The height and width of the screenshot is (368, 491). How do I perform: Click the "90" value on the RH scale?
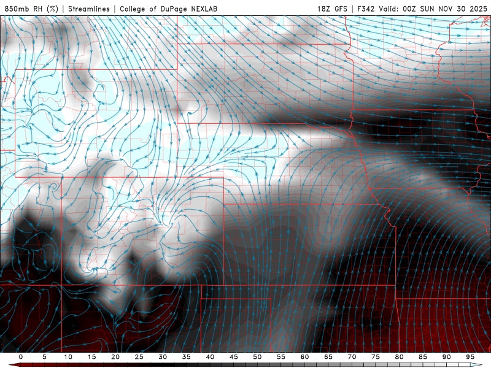(x=447, y=357)
